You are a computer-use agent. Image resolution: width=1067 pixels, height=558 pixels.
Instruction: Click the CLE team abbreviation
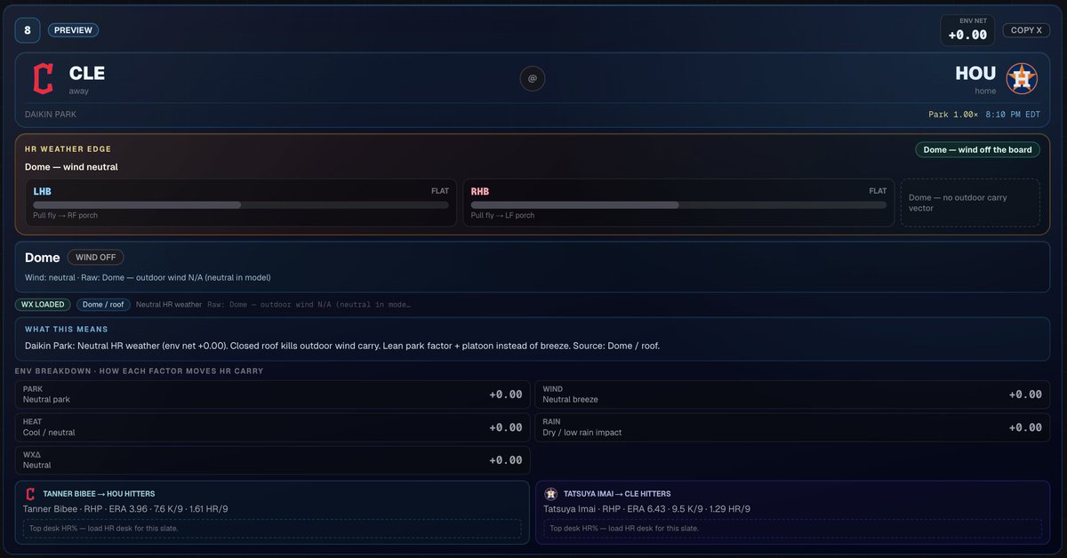click(87, 74)
